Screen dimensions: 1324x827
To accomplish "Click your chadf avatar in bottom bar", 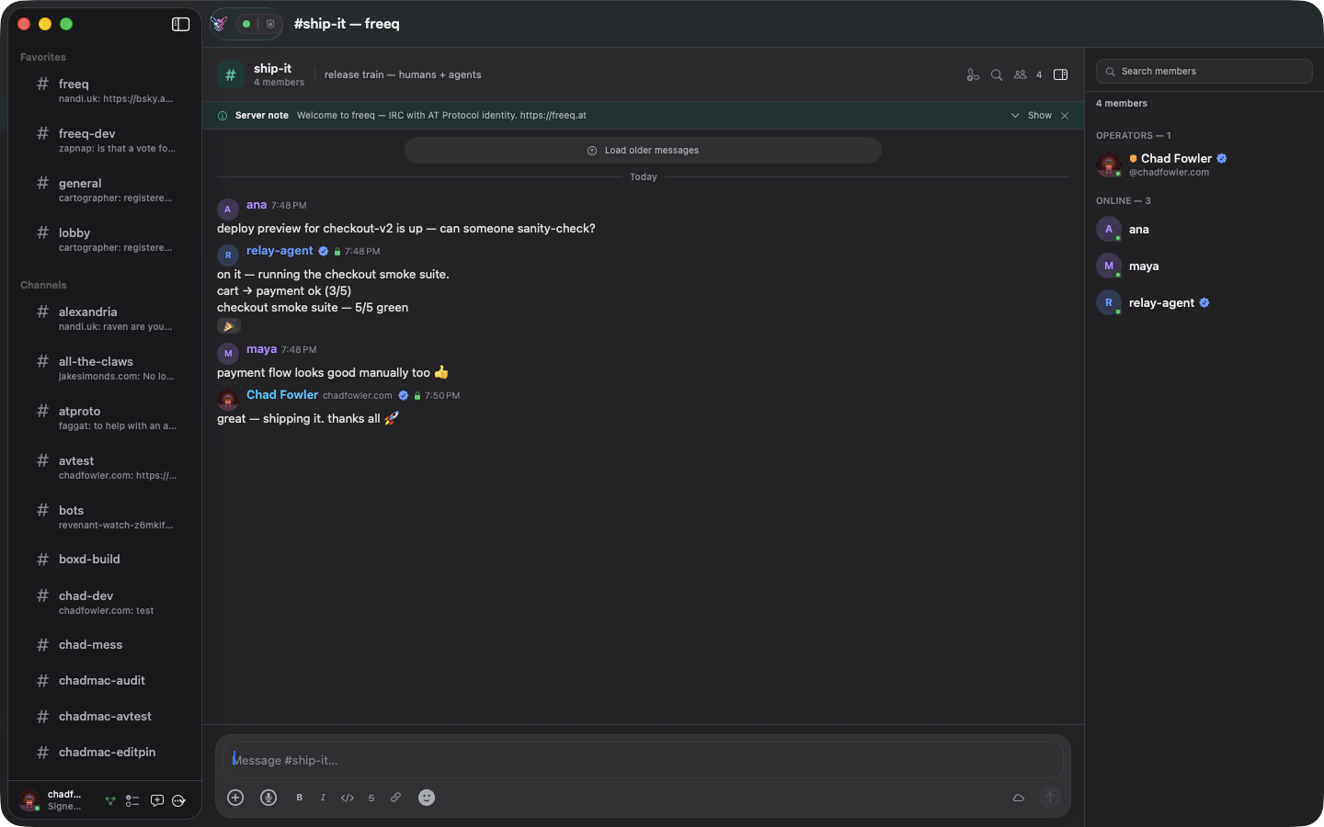I will point(29,800).
